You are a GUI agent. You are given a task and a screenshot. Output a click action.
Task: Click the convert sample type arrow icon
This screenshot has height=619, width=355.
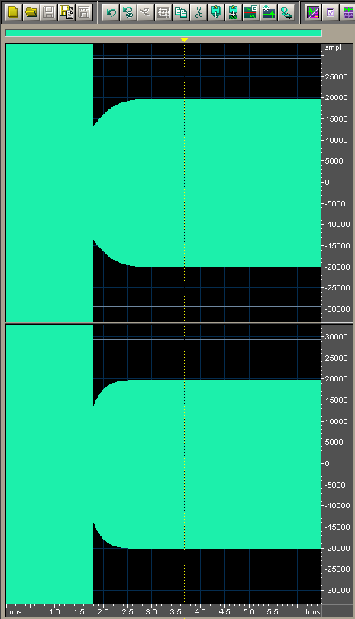[x=286, y=12]
